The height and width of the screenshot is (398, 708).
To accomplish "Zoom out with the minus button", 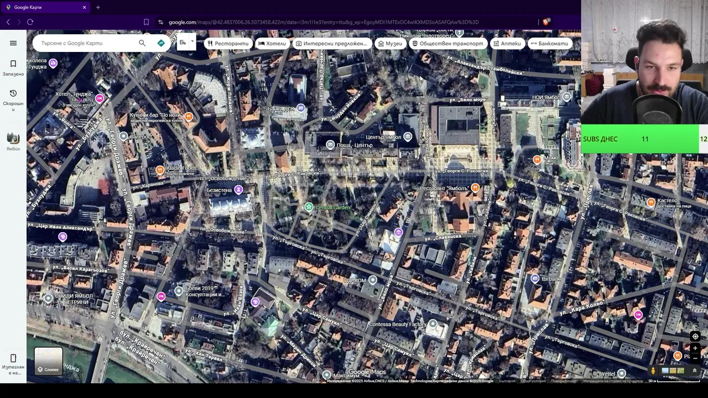I will [695, 358].
